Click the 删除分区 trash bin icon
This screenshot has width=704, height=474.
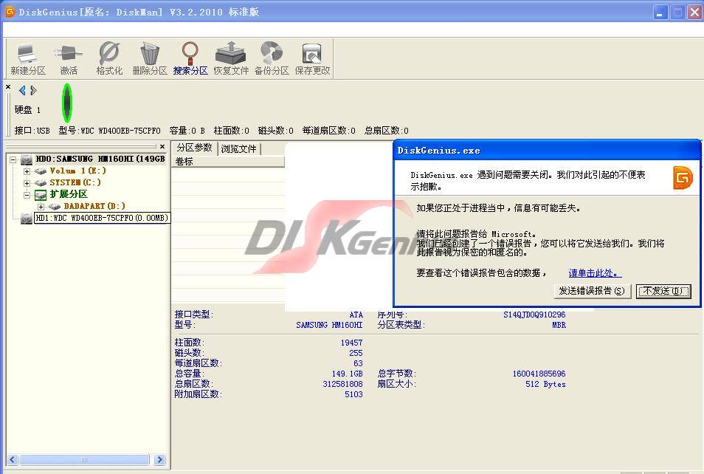pyautogui.click(x=150, y=59)
